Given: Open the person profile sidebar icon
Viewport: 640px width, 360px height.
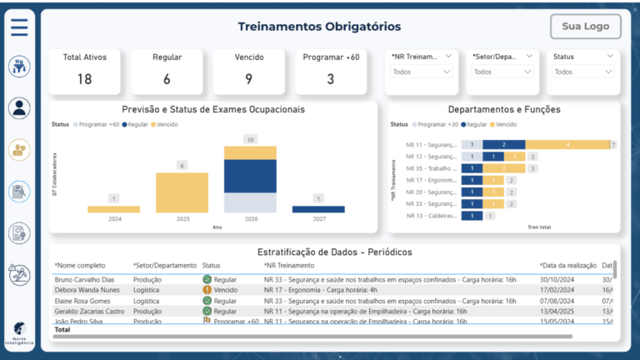Looking at the screenshot, I should pyautogui.click(x=19, y=108).
